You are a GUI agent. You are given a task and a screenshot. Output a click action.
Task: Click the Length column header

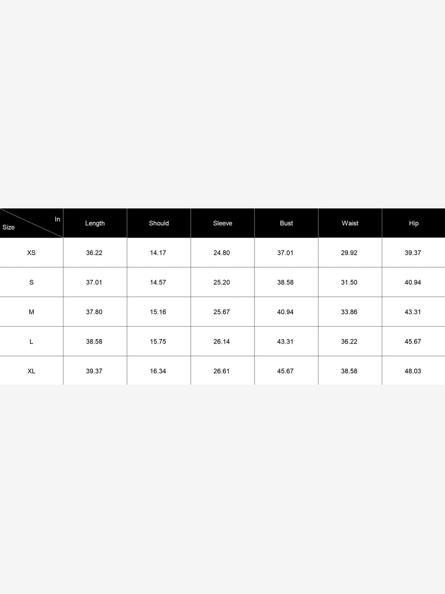95,223
